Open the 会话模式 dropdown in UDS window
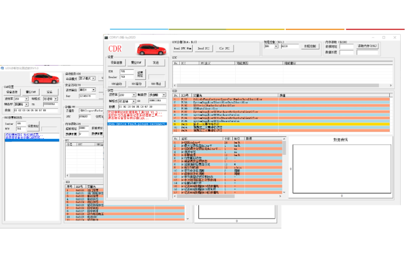 pos(94,78)
